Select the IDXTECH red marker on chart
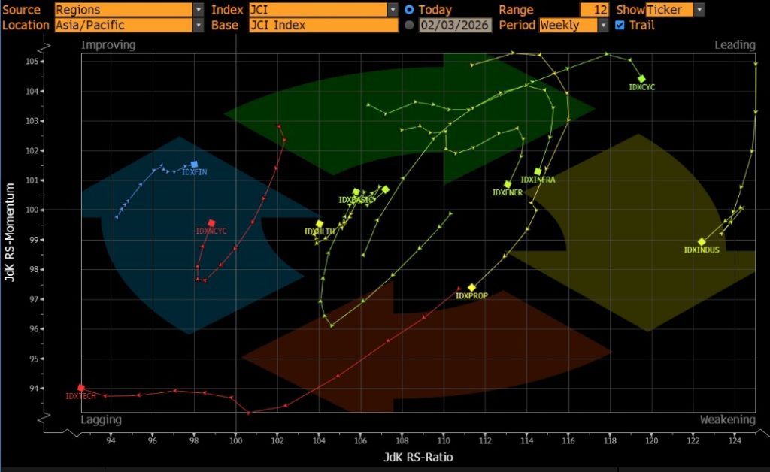 click(x=81, y=388)
